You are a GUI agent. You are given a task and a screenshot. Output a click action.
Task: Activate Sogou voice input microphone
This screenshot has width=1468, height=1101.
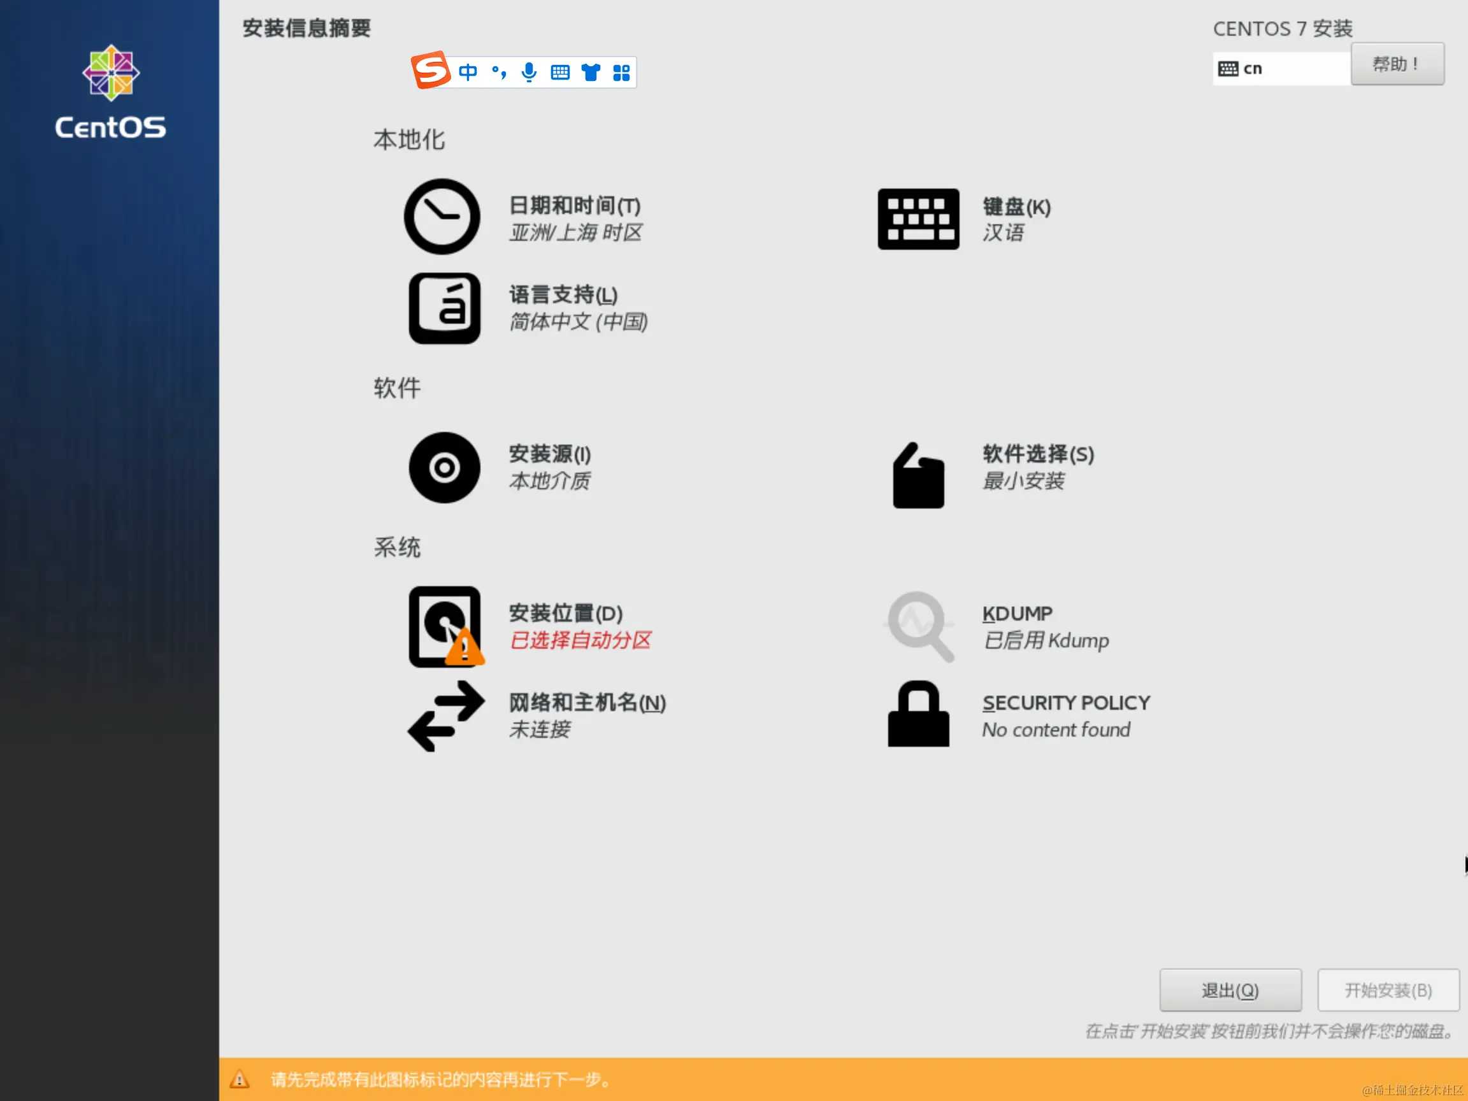coord(529,71)
